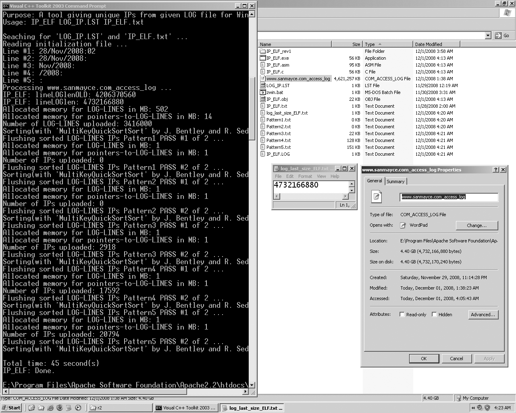Screen dimensions: 516x413
Task: Launch media player from Quick Launch
Action: (x=78, y=408)
